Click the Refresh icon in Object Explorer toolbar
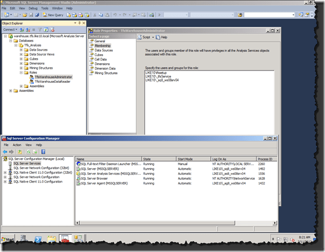 [46, 30]
